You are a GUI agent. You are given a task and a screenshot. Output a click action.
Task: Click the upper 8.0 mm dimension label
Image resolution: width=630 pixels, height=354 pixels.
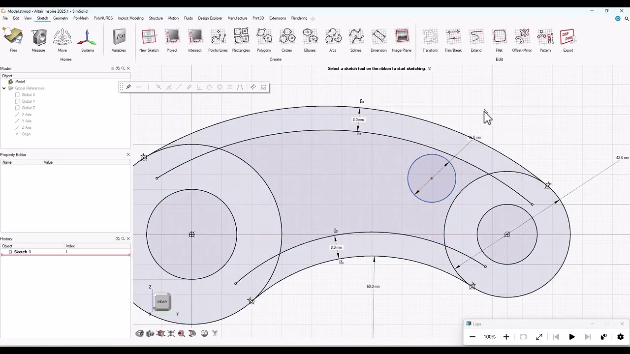click(358, 120)
